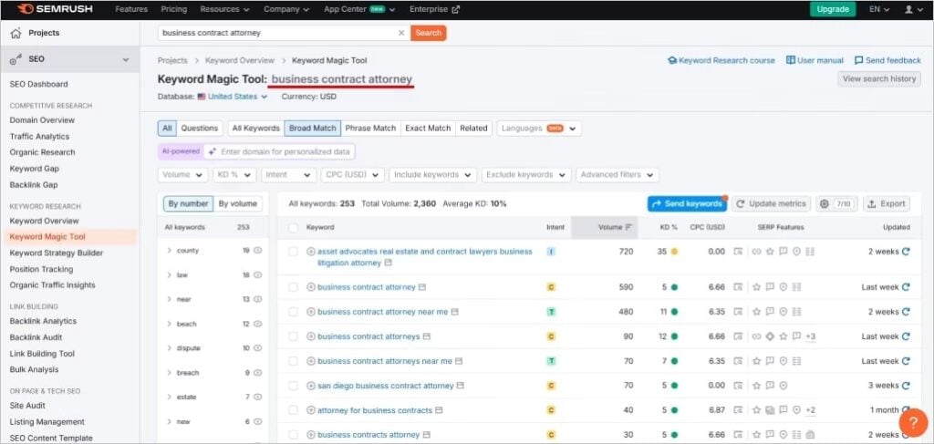Viewport: 934px width, 444px height.
Task: Open the Exclude keywords dropdown
Action: [x=526, y=175]
